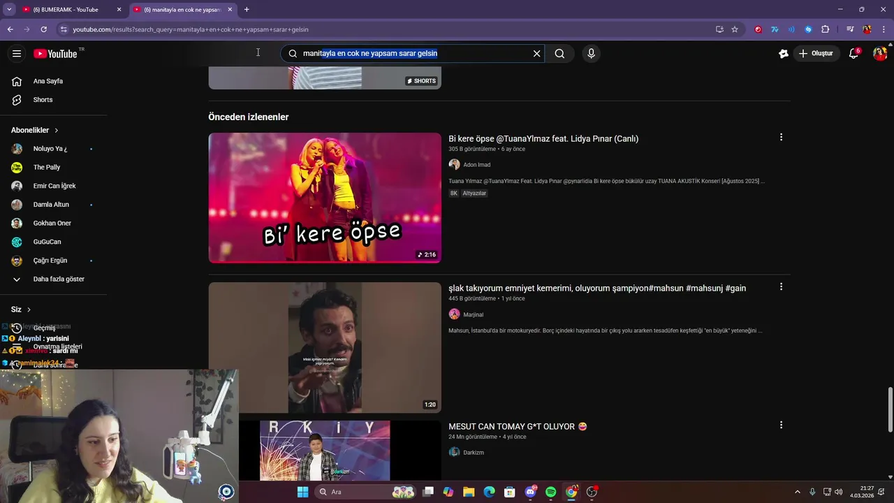
Task: Click the YouTube logo
Action: [x=55, y=54]
